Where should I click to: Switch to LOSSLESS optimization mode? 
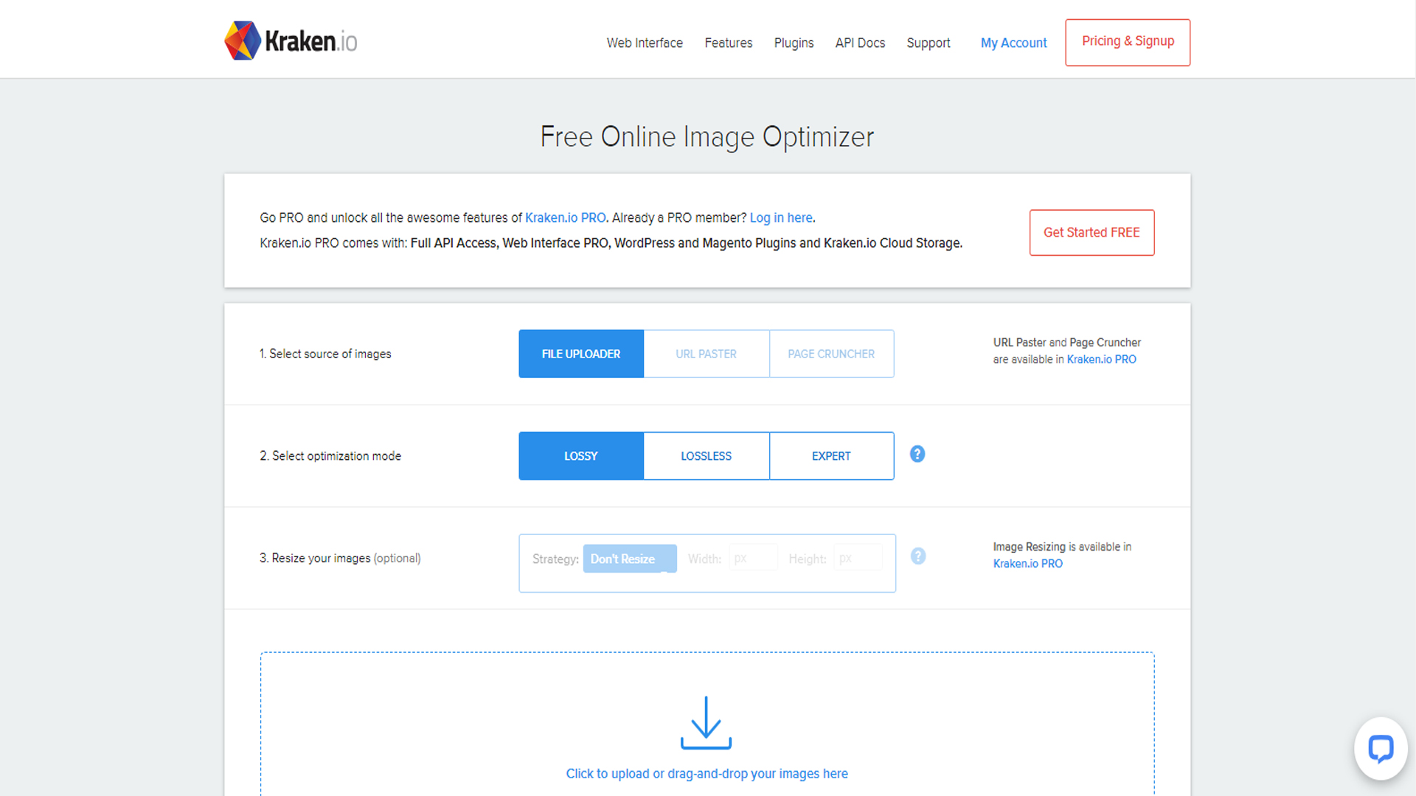tap(706, 455)
